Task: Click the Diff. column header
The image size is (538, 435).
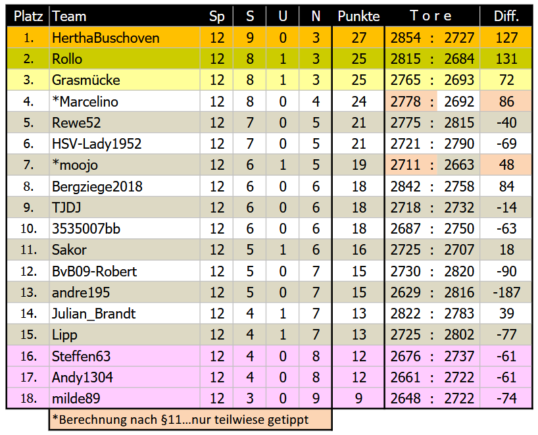Action: 506,16
